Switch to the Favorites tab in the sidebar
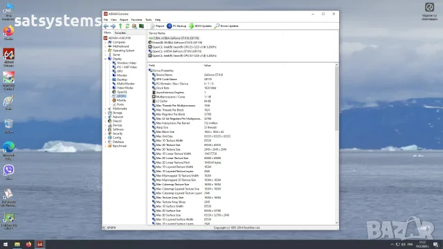The image size is (443, 249). (120, 33)
